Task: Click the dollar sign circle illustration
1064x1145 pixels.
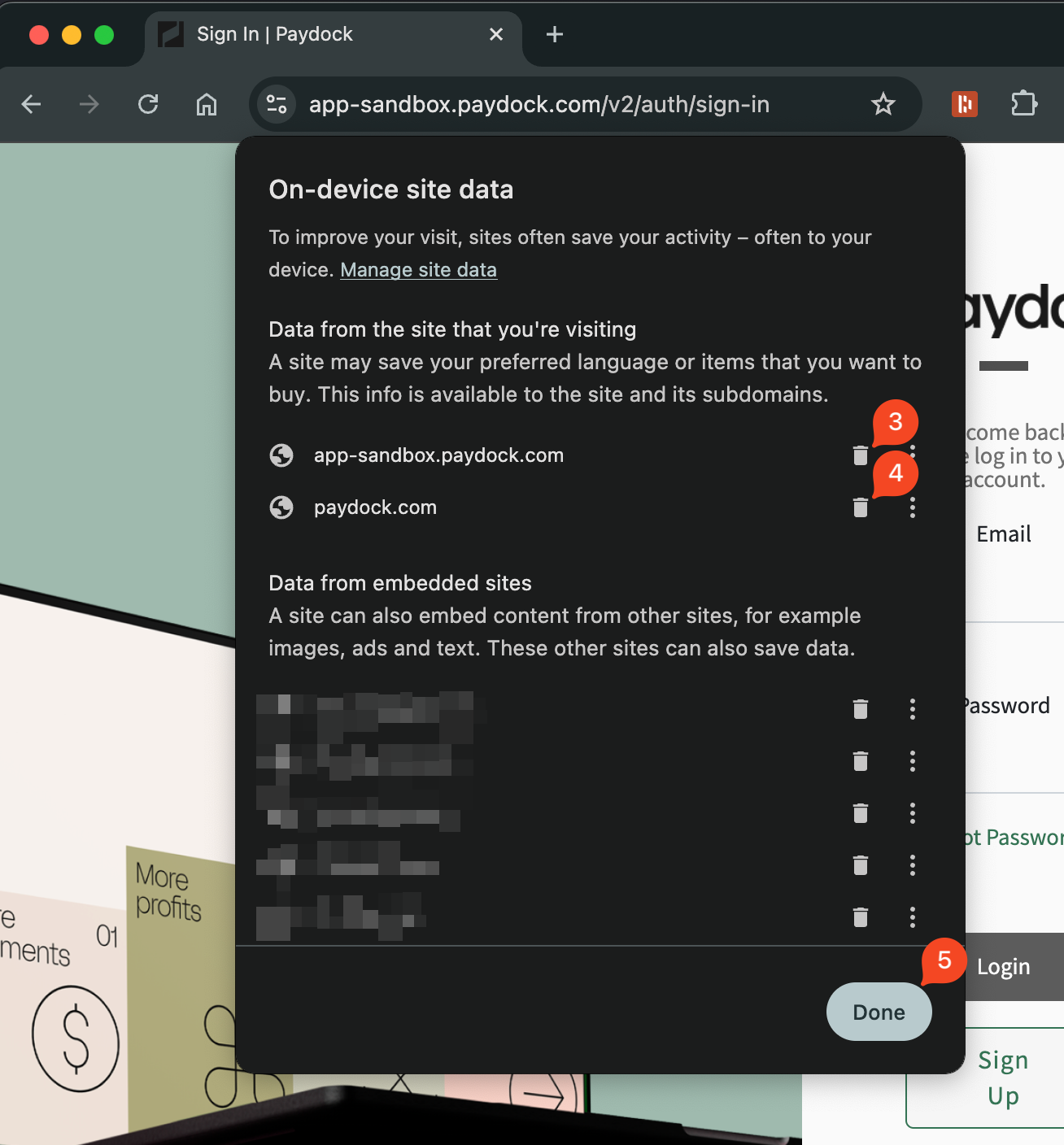Action: click(76, 1038)
